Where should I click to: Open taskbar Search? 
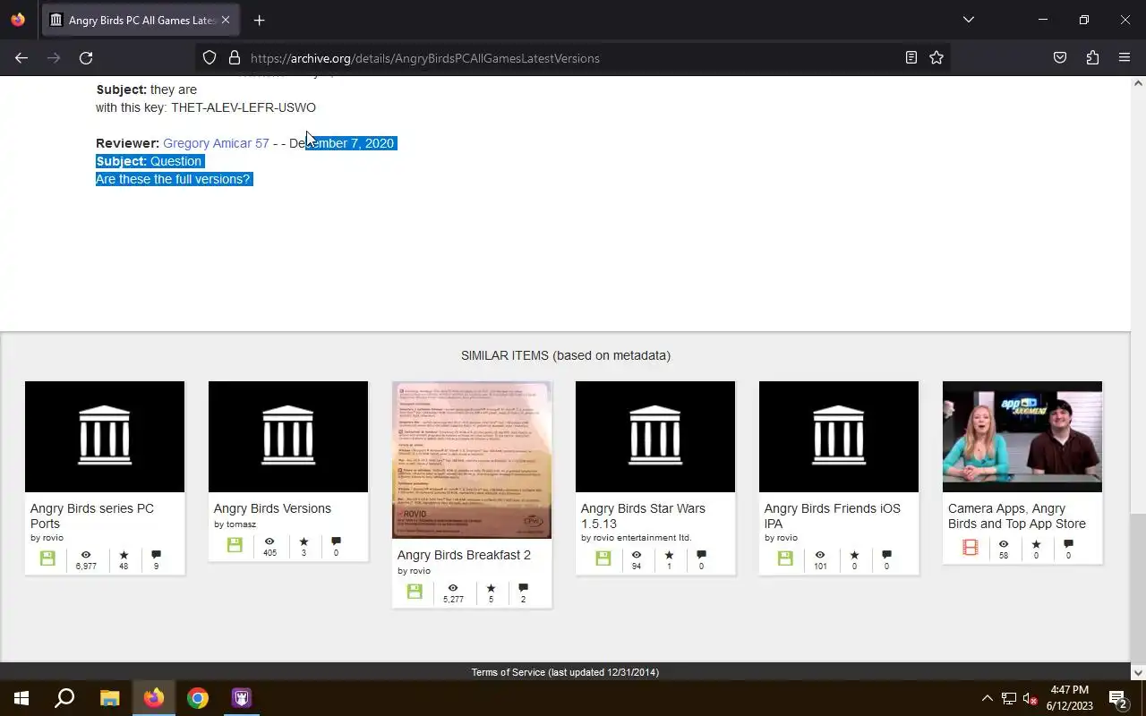click(x=64, y=698)
